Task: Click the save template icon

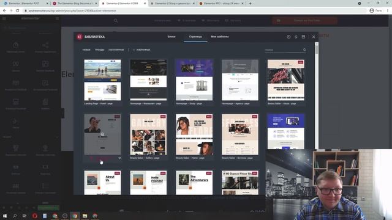Action: 303,37
